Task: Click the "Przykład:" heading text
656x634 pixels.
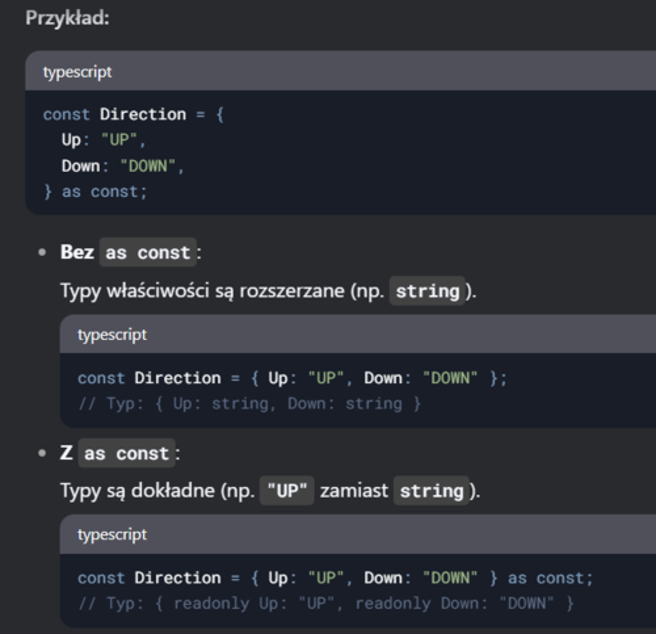Action: pos(67,18)
